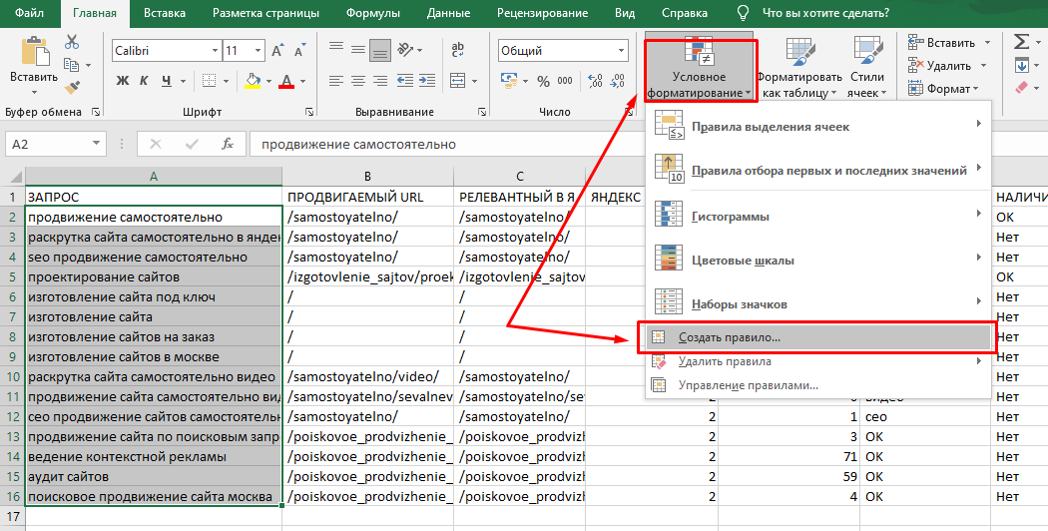Screen dimensions: 1048x531
Task: Open the Формат cells dropdown
Action: (x=943, y=88)
